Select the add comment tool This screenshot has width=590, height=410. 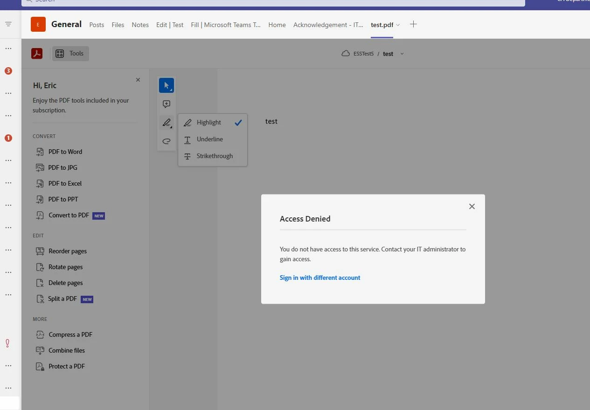(167, 104)
